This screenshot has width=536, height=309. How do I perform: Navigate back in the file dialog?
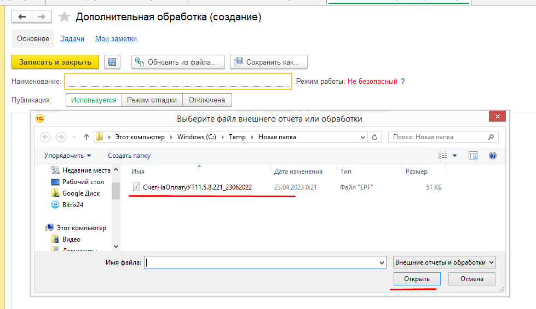(45, 137)
